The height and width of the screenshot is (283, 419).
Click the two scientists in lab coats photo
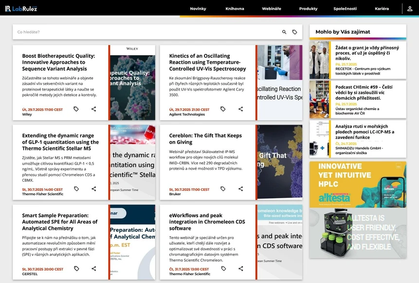tap(319, 60)
